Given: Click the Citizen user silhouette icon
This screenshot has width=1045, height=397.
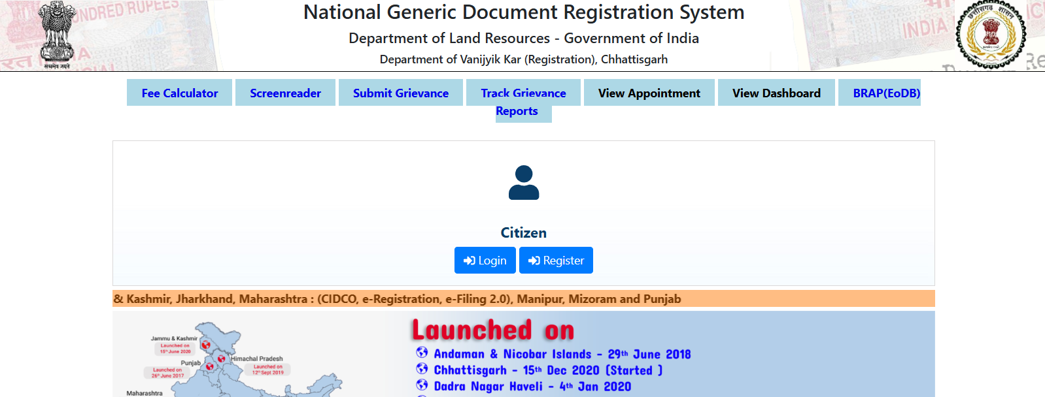Looking at the screenshot, I should [x=524, y=182].
